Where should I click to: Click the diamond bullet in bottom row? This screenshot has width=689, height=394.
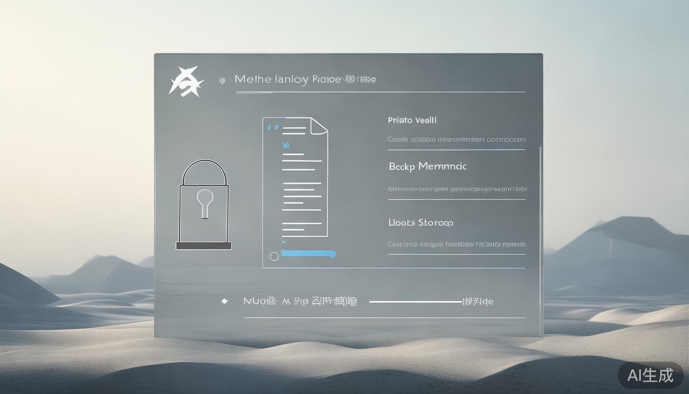(224, 301)
